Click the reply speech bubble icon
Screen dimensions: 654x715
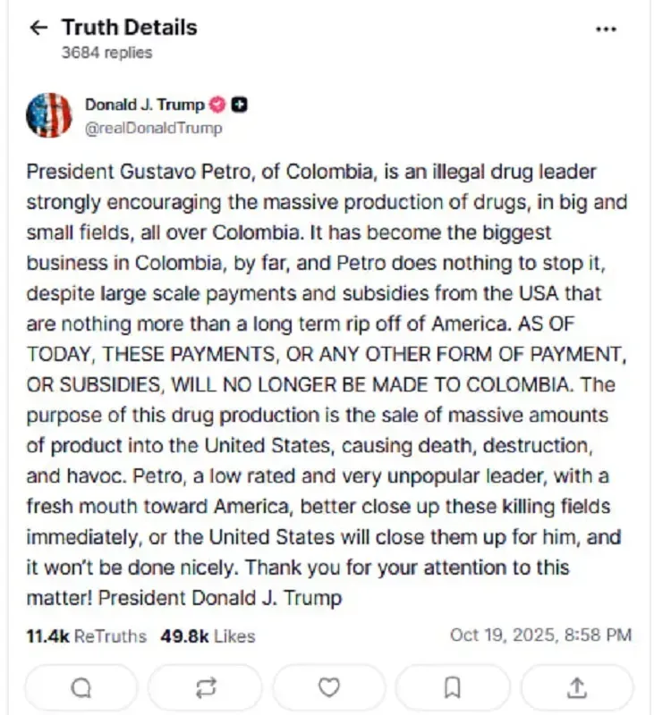coord(81,686)
